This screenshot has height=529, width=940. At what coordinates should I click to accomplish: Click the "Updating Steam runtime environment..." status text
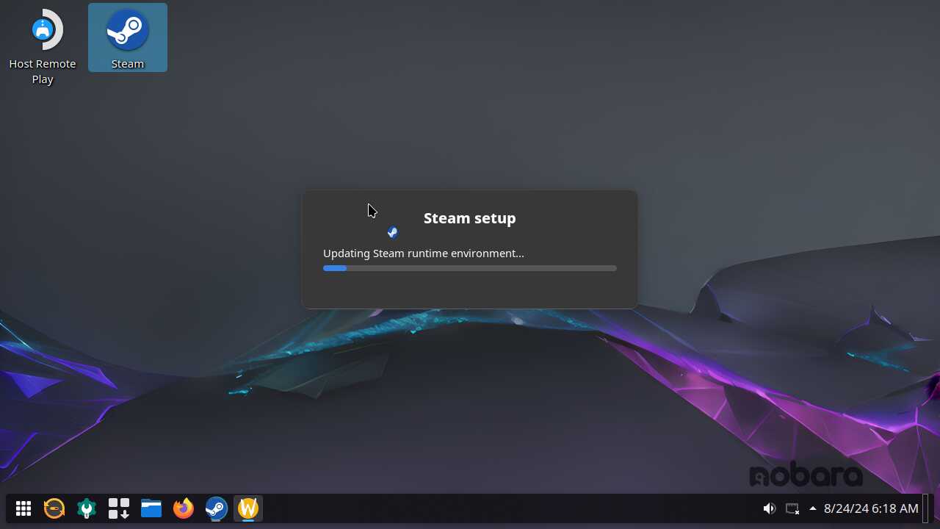coord(424,253)
